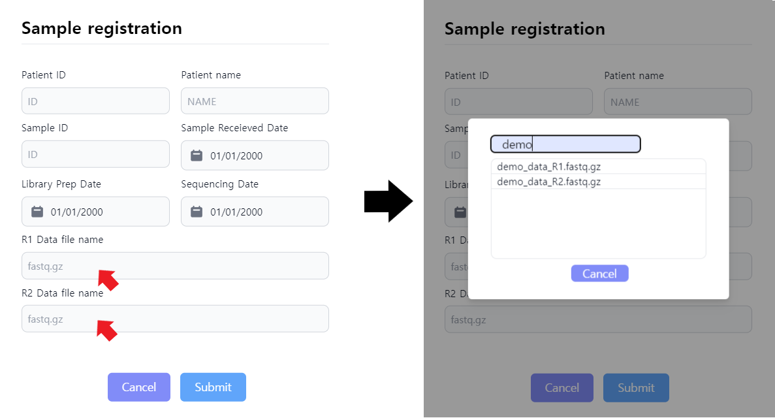775x418 pixels.
Task: Click the demo search box in dialog
Action: (565, 144)
